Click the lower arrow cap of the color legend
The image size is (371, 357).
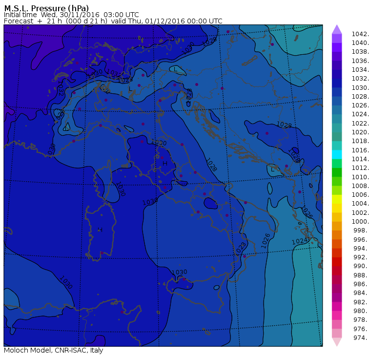coord(337,342)
